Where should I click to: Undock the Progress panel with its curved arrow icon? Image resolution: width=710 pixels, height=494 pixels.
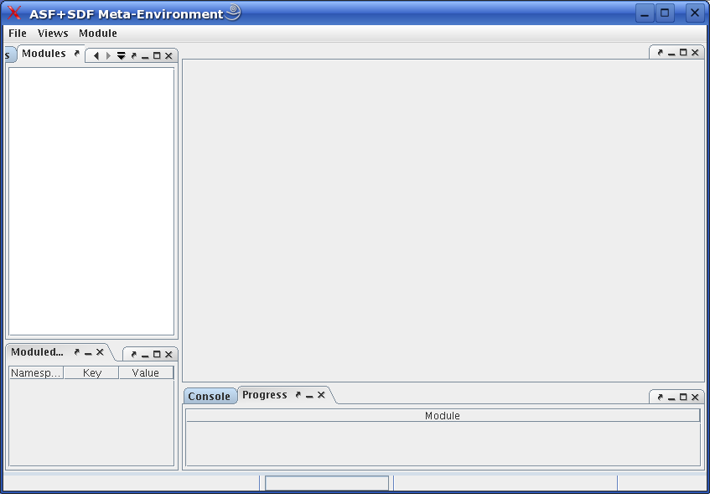coord(298,394)
